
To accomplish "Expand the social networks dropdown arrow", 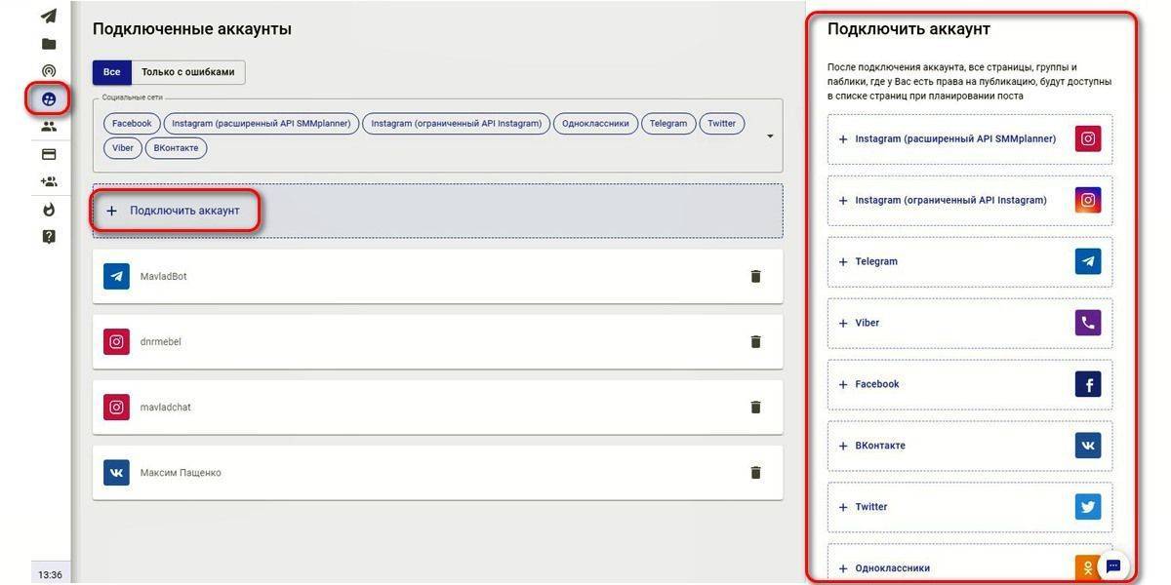I will click(x=770, y=136).
